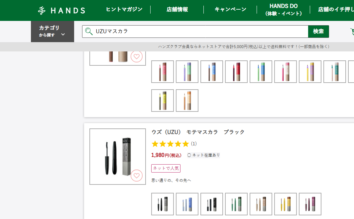This screenshot has width=354, height=219.
Task: Open the ウズ（UZU） モテマスカラ ブラック title link
Action: point(198,132)
